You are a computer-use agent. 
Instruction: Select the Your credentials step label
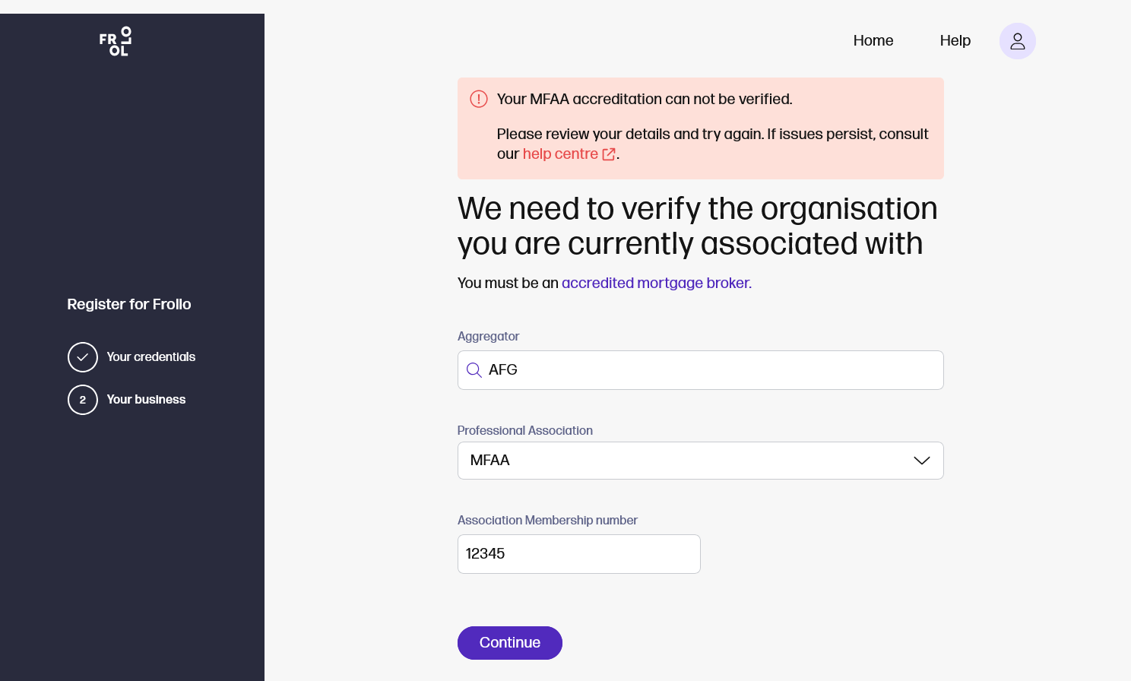tap(150, 357)
